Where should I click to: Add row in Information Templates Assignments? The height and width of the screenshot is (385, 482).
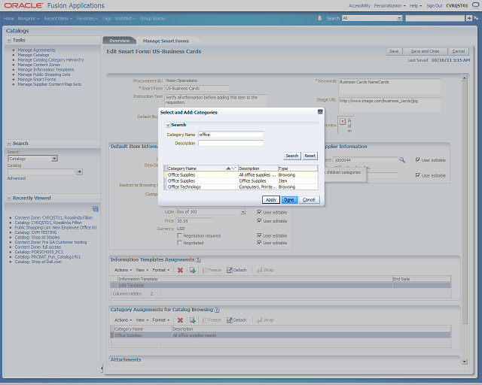pos(193,270)
